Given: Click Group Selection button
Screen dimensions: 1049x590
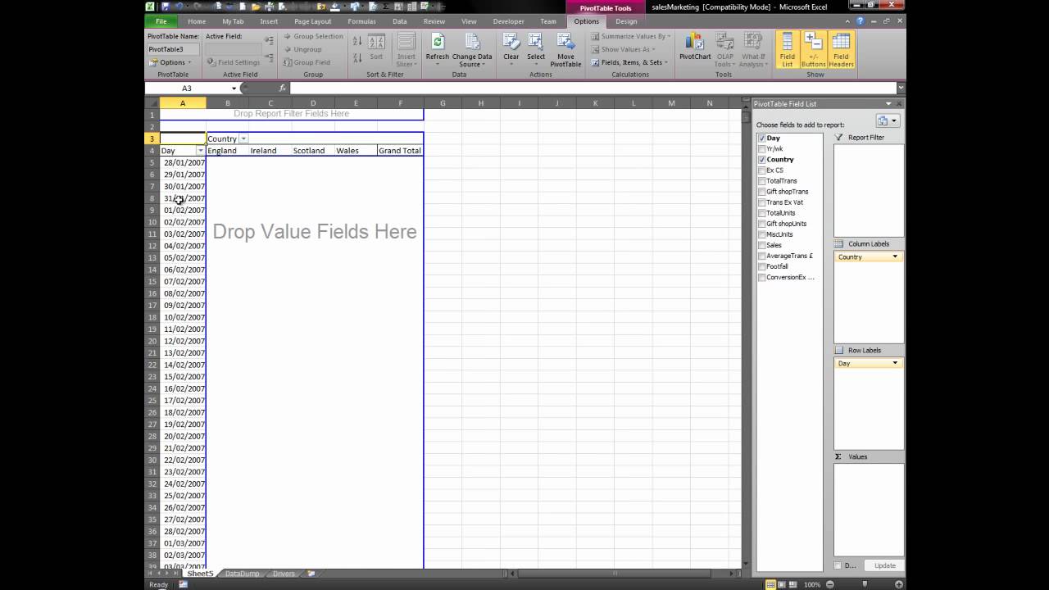Looking at the screenshot, I should pyautogui.click(x=313, y=36).
